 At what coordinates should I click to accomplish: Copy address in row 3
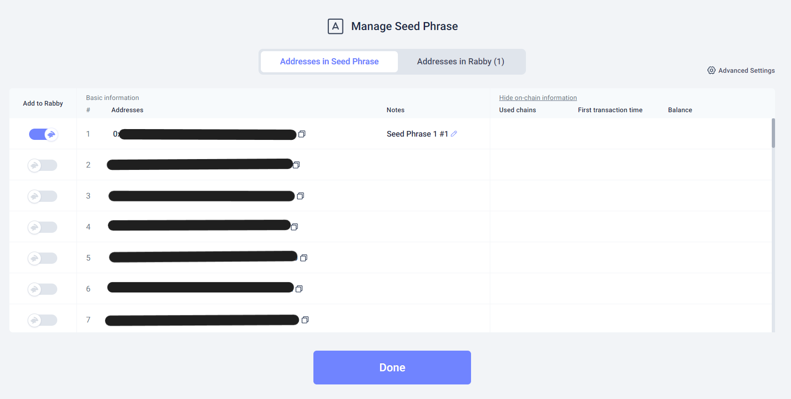coord(300,196)
